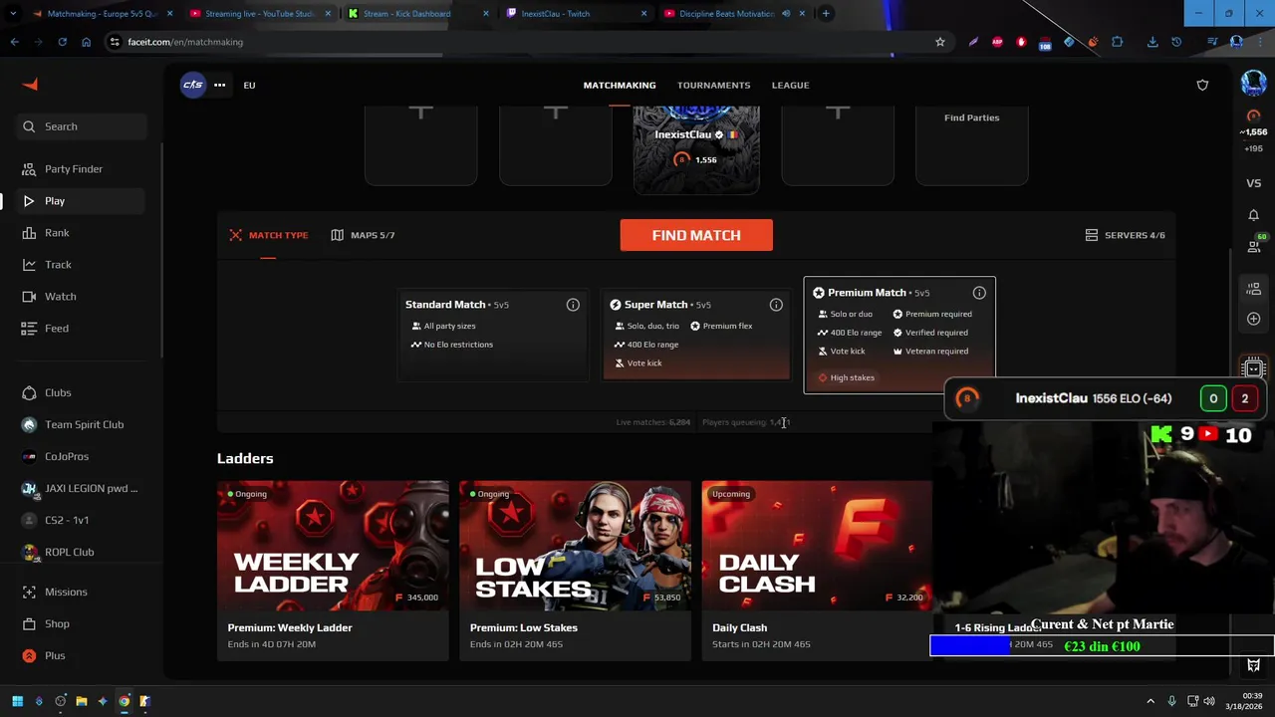The width and height of the screenshot is (1275, 717).
Task: Open the Windows Start menu
Action: pos(17,701)
